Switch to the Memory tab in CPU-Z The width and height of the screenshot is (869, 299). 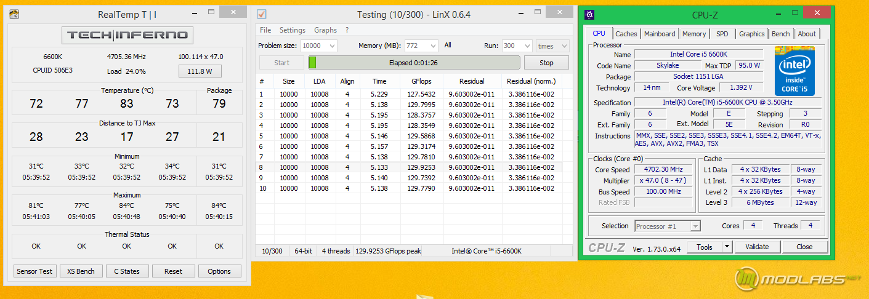(694, 34)
